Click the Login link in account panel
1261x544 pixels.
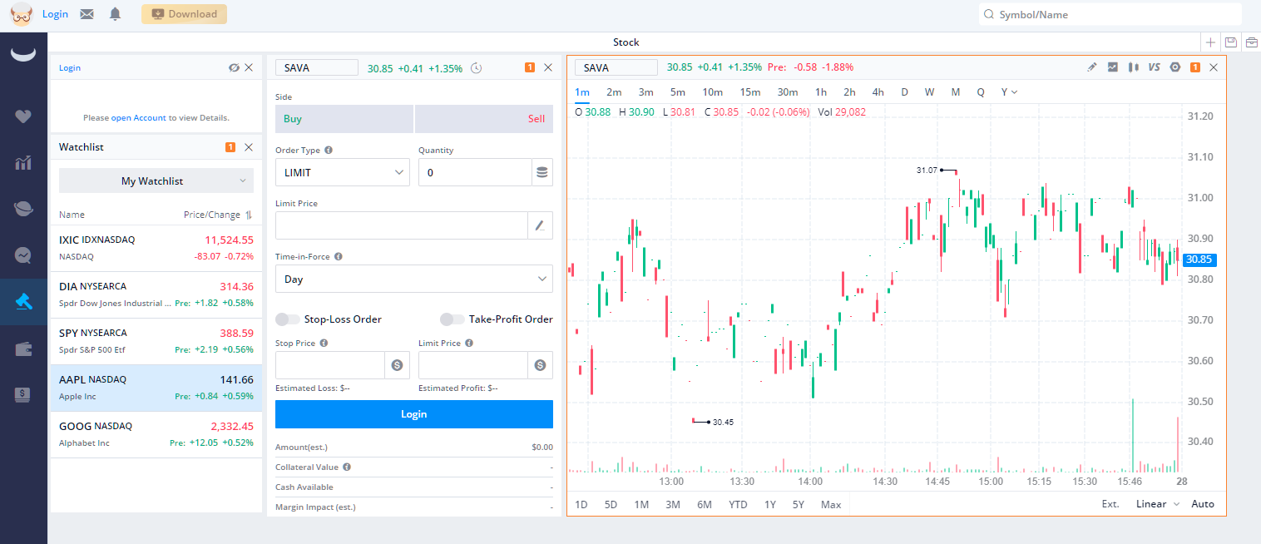[x=70, y=68]
